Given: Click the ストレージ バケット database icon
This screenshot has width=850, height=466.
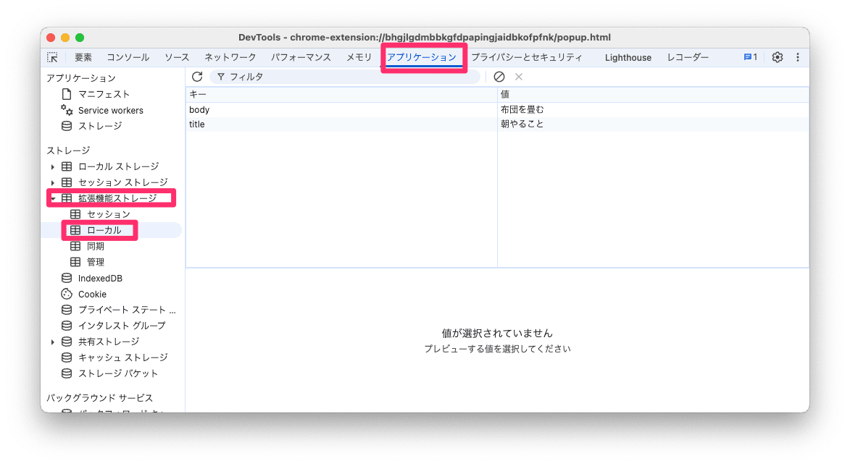Looking at the screenshot, I should (67, 373).
